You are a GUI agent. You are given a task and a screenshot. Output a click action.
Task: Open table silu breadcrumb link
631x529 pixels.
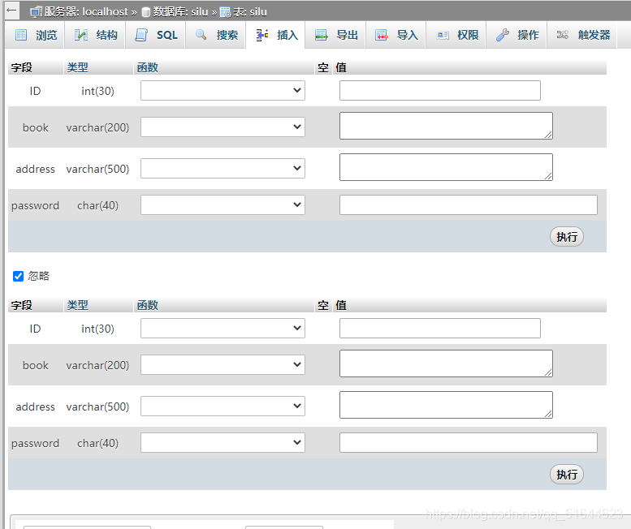point(250,12)
